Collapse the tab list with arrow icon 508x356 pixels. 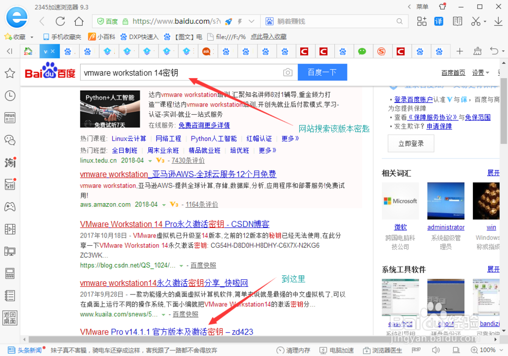10,51
